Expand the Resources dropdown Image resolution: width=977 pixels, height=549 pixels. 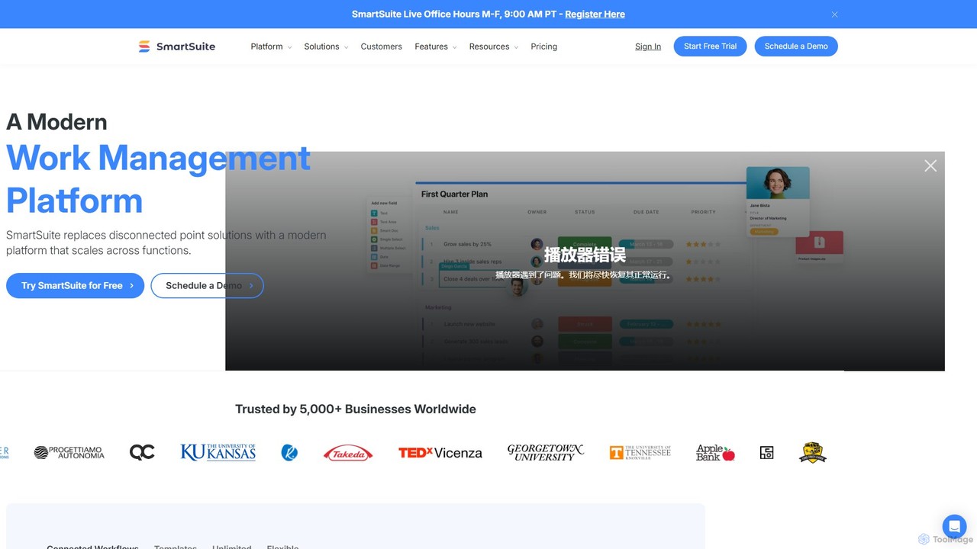tap(494, 47)
